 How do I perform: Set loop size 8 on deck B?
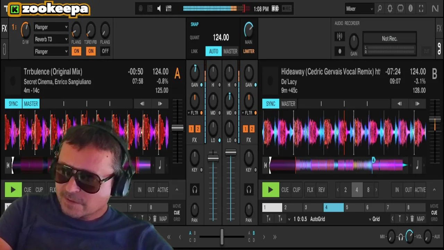pos(368,190)
